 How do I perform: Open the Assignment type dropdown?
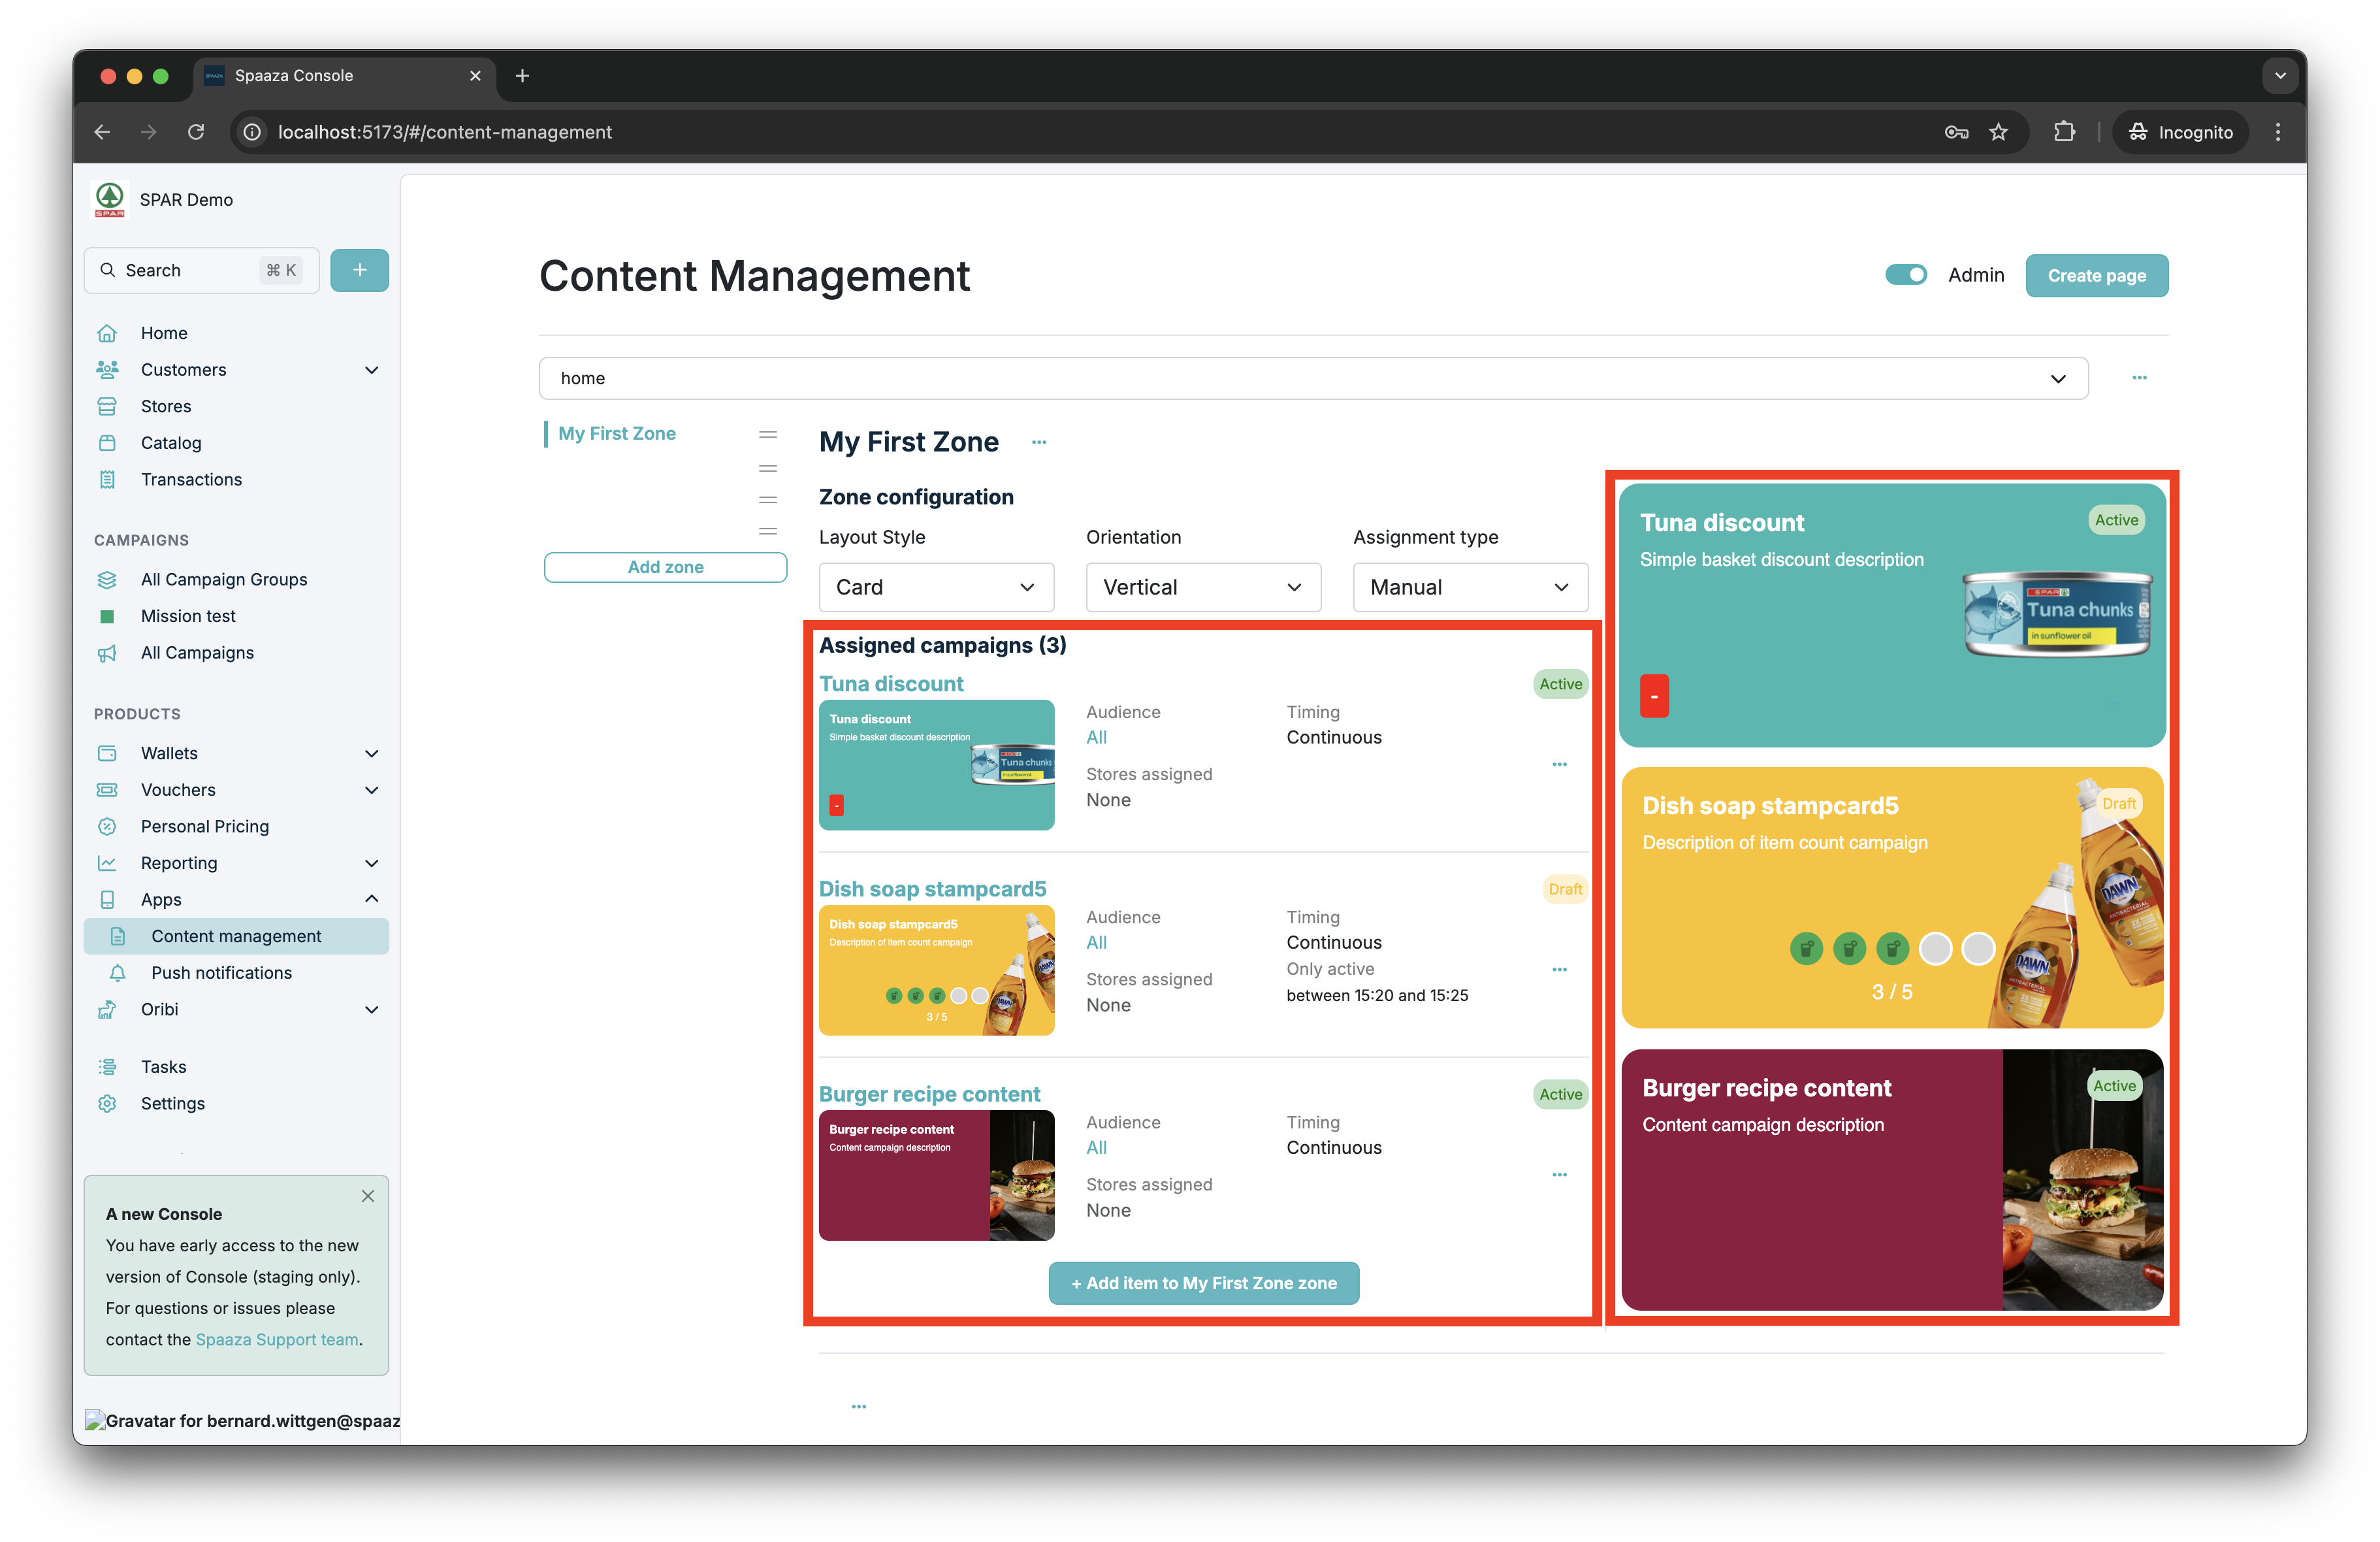tap(1469, 587)
